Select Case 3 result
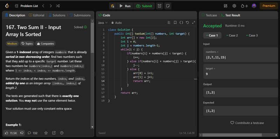The height and width of the screenshot is (139, 280). click(252, 35)
